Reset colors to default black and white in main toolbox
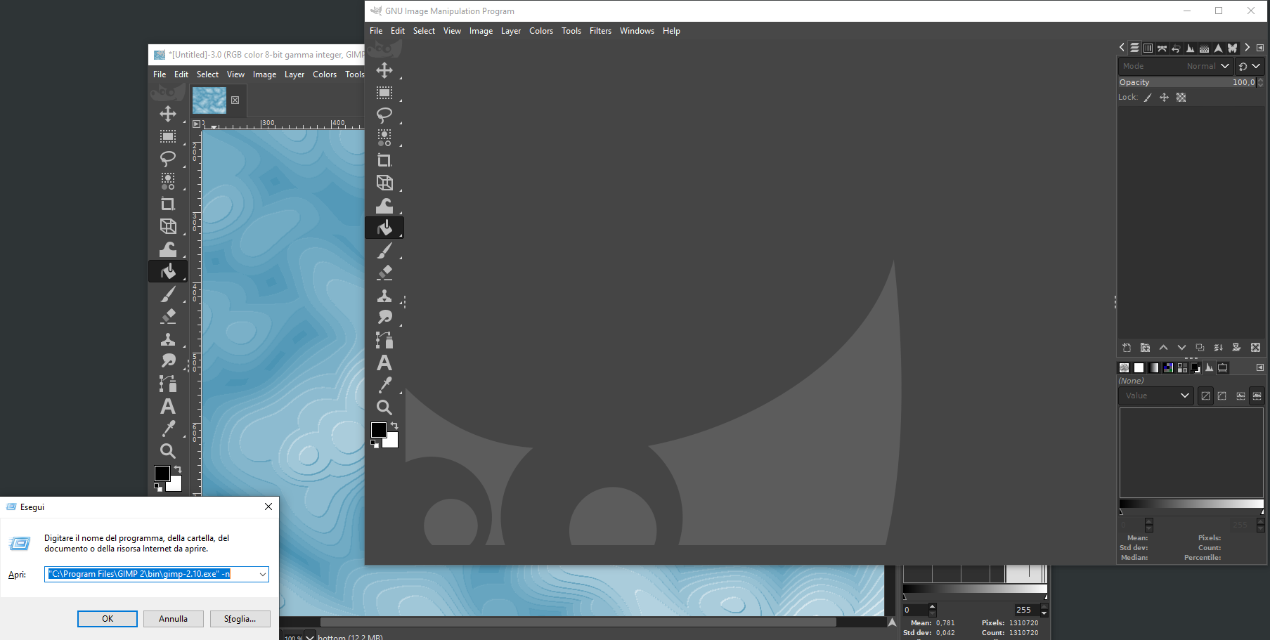 click(375, 444)
